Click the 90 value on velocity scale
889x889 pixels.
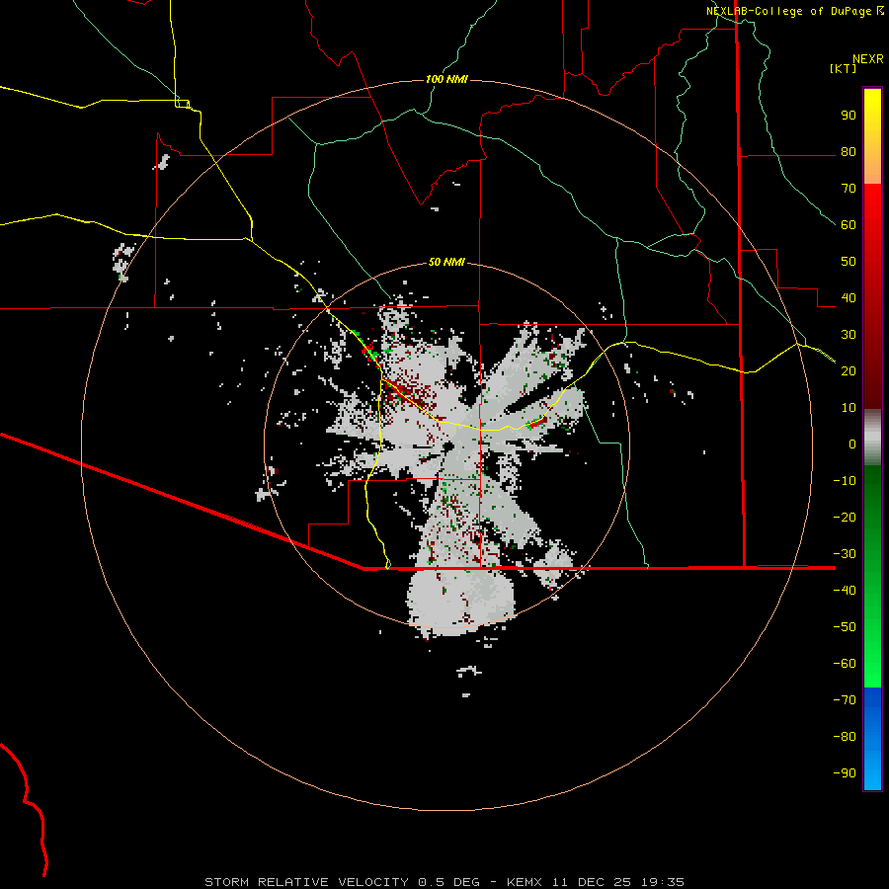click(x=849, y=116)
